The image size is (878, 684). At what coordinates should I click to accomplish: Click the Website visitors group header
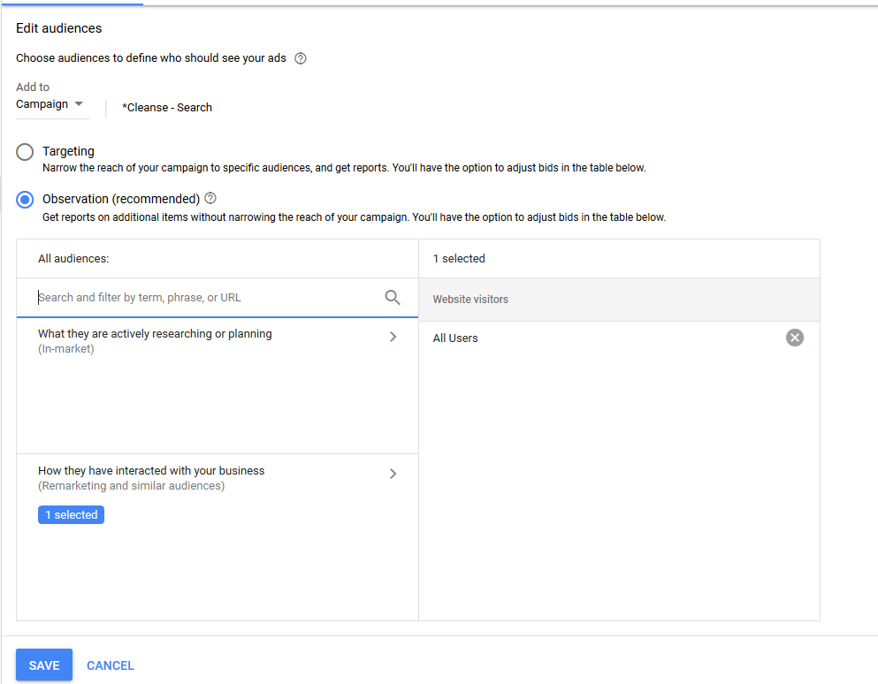pos(619,300)
